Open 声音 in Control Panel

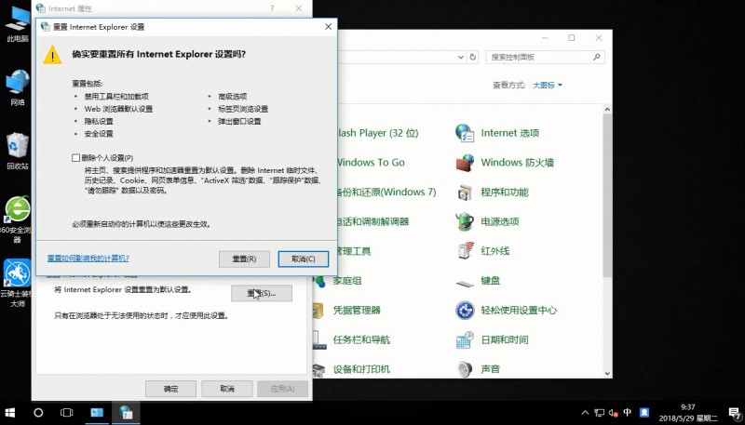click(x=478, y=369)
